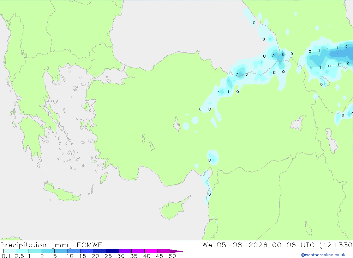Image resolution: width=353 pixels, height=258 pixels.
Task: Click the legend scale label '25'
Action: pyautogui.click(x=108, y=256)
